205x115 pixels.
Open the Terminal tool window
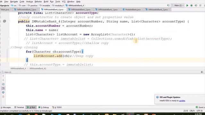[x=19, y=107]
